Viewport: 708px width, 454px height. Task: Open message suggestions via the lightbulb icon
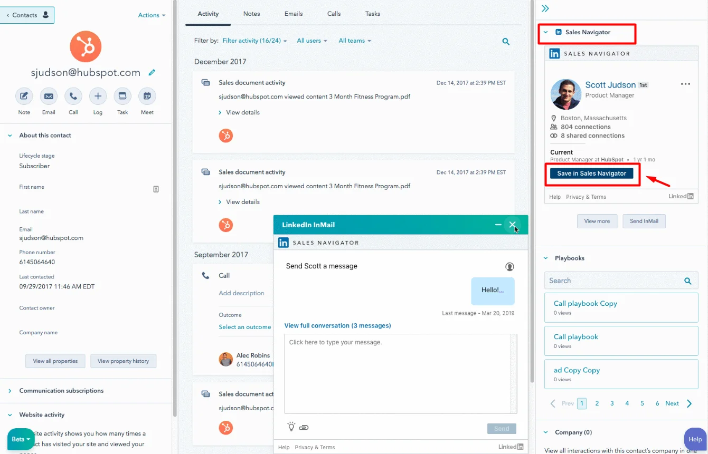(x=291, y=427)
